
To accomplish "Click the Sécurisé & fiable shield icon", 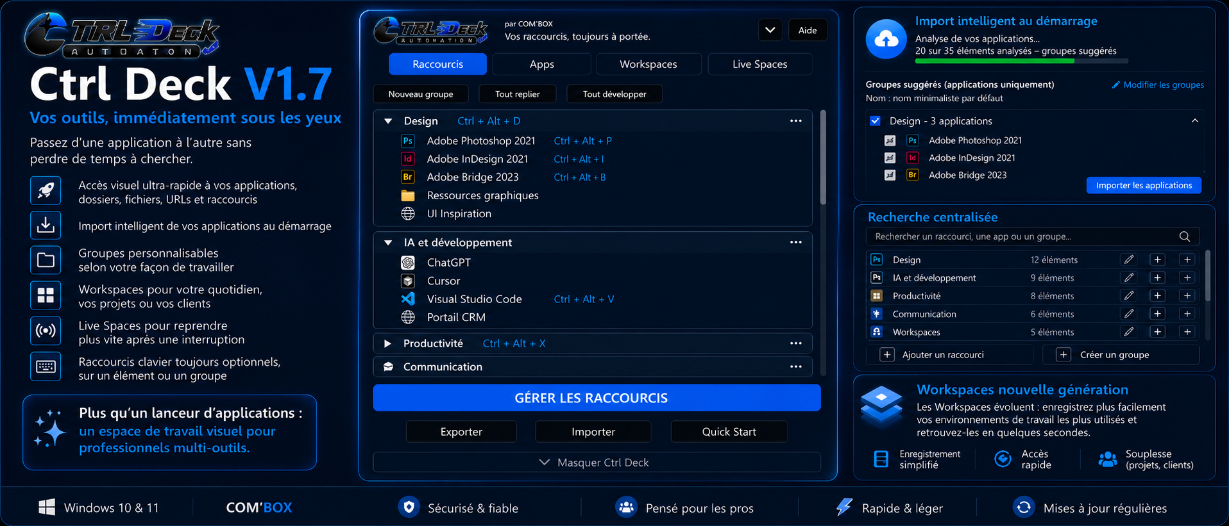I will tap(409, 507).
